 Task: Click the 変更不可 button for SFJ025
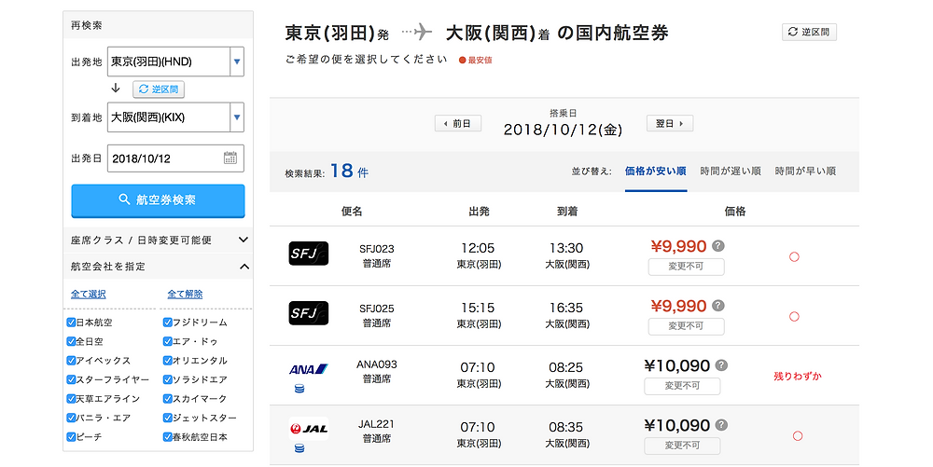(686, 326)
